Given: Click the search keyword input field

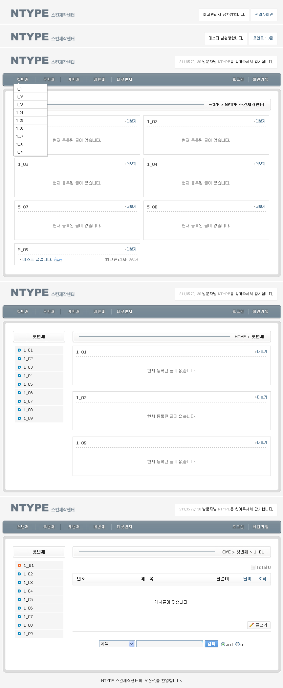Looking at the screenshot, I should 170,644.
